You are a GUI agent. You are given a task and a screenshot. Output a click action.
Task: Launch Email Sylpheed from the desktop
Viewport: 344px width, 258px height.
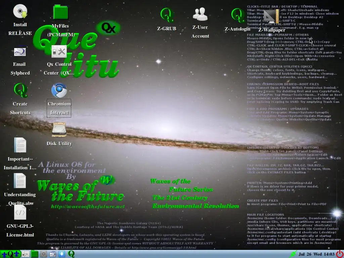point(20,52)
